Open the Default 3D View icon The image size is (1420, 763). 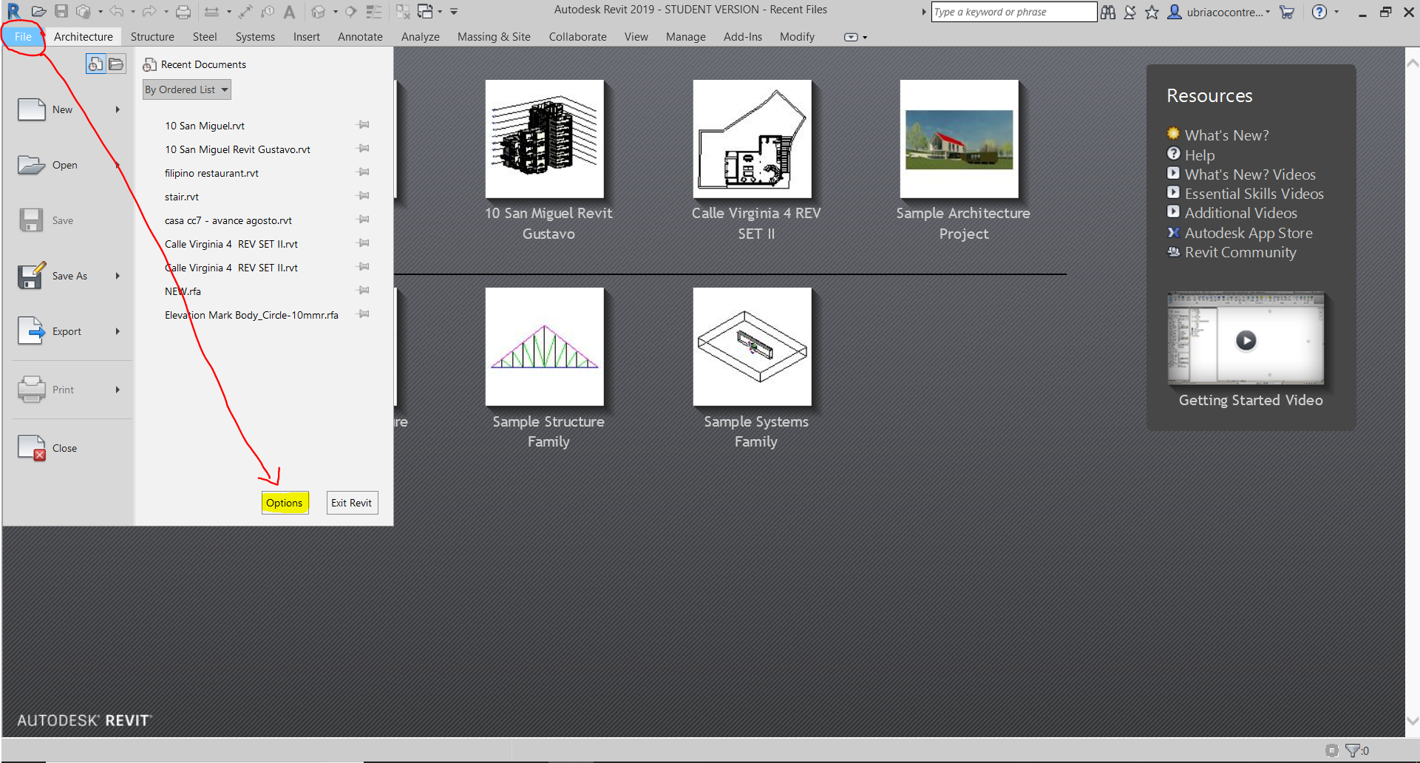tap(319, 12)
